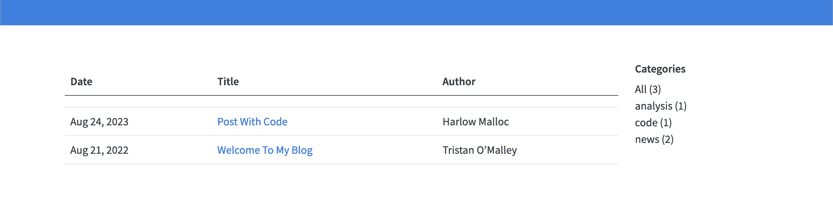Click the blue navigation bar at top

click(416, 12)
